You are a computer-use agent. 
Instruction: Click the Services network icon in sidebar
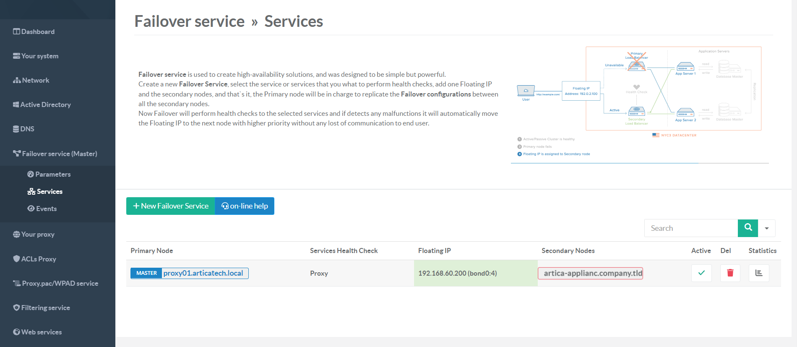point(31,191)
